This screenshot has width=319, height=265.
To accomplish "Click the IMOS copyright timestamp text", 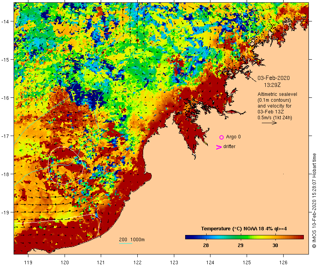I will click(x=314, y=201).
